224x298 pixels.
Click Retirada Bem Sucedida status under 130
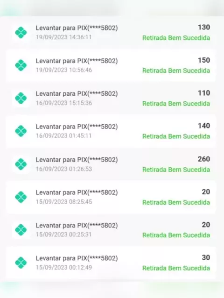[x=176, y=38]
